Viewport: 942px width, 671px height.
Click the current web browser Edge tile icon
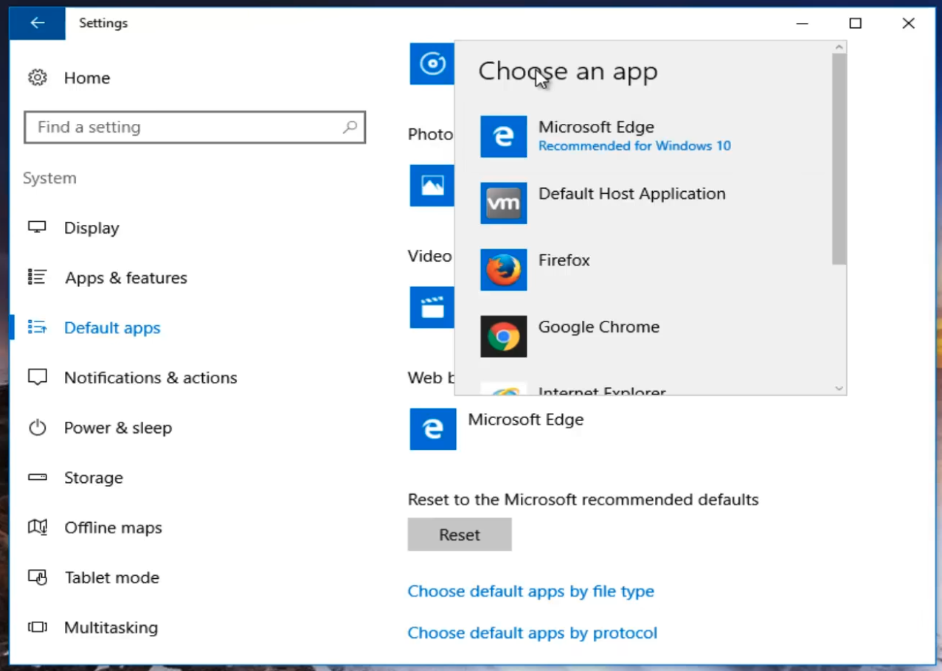click(433, 428)
